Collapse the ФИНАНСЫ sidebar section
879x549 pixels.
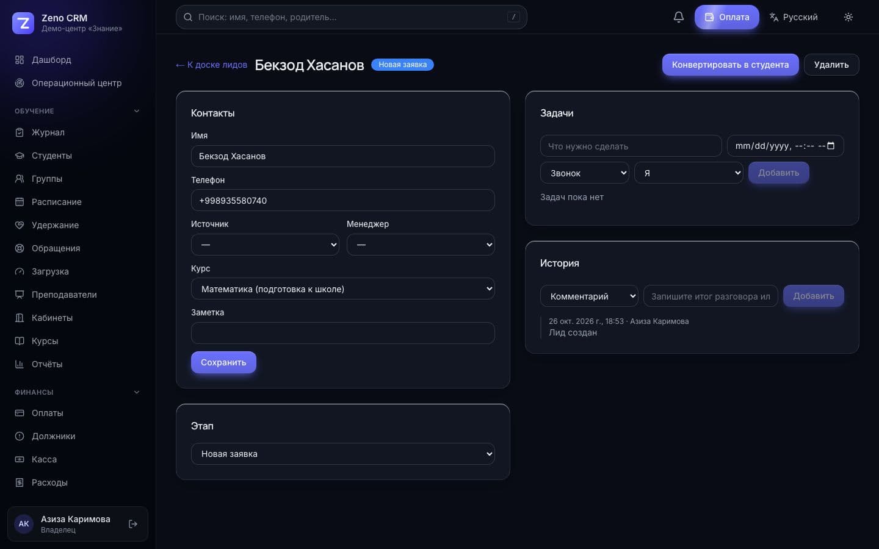coord(137,392)
